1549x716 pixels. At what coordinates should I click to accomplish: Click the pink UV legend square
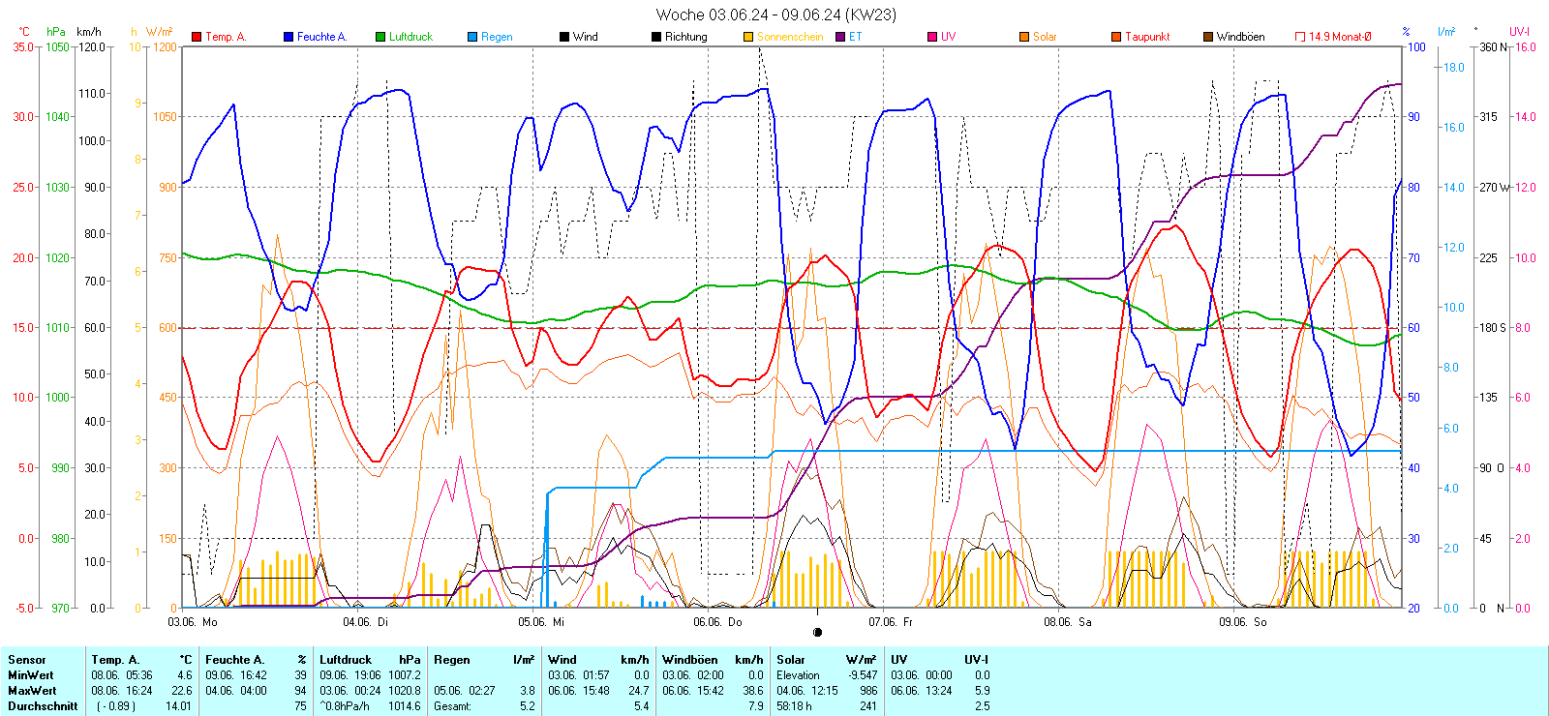click(932, 37)
